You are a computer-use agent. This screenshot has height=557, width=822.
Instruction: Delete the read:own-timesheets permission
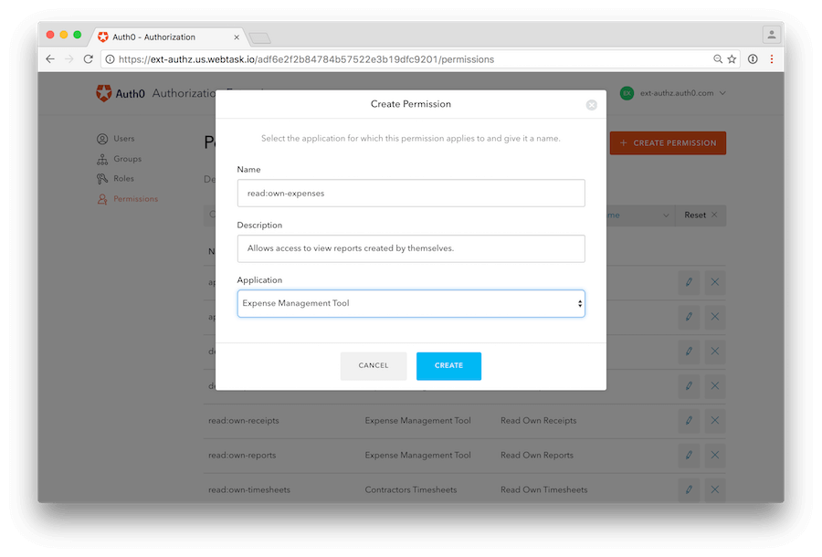point(715,489)
